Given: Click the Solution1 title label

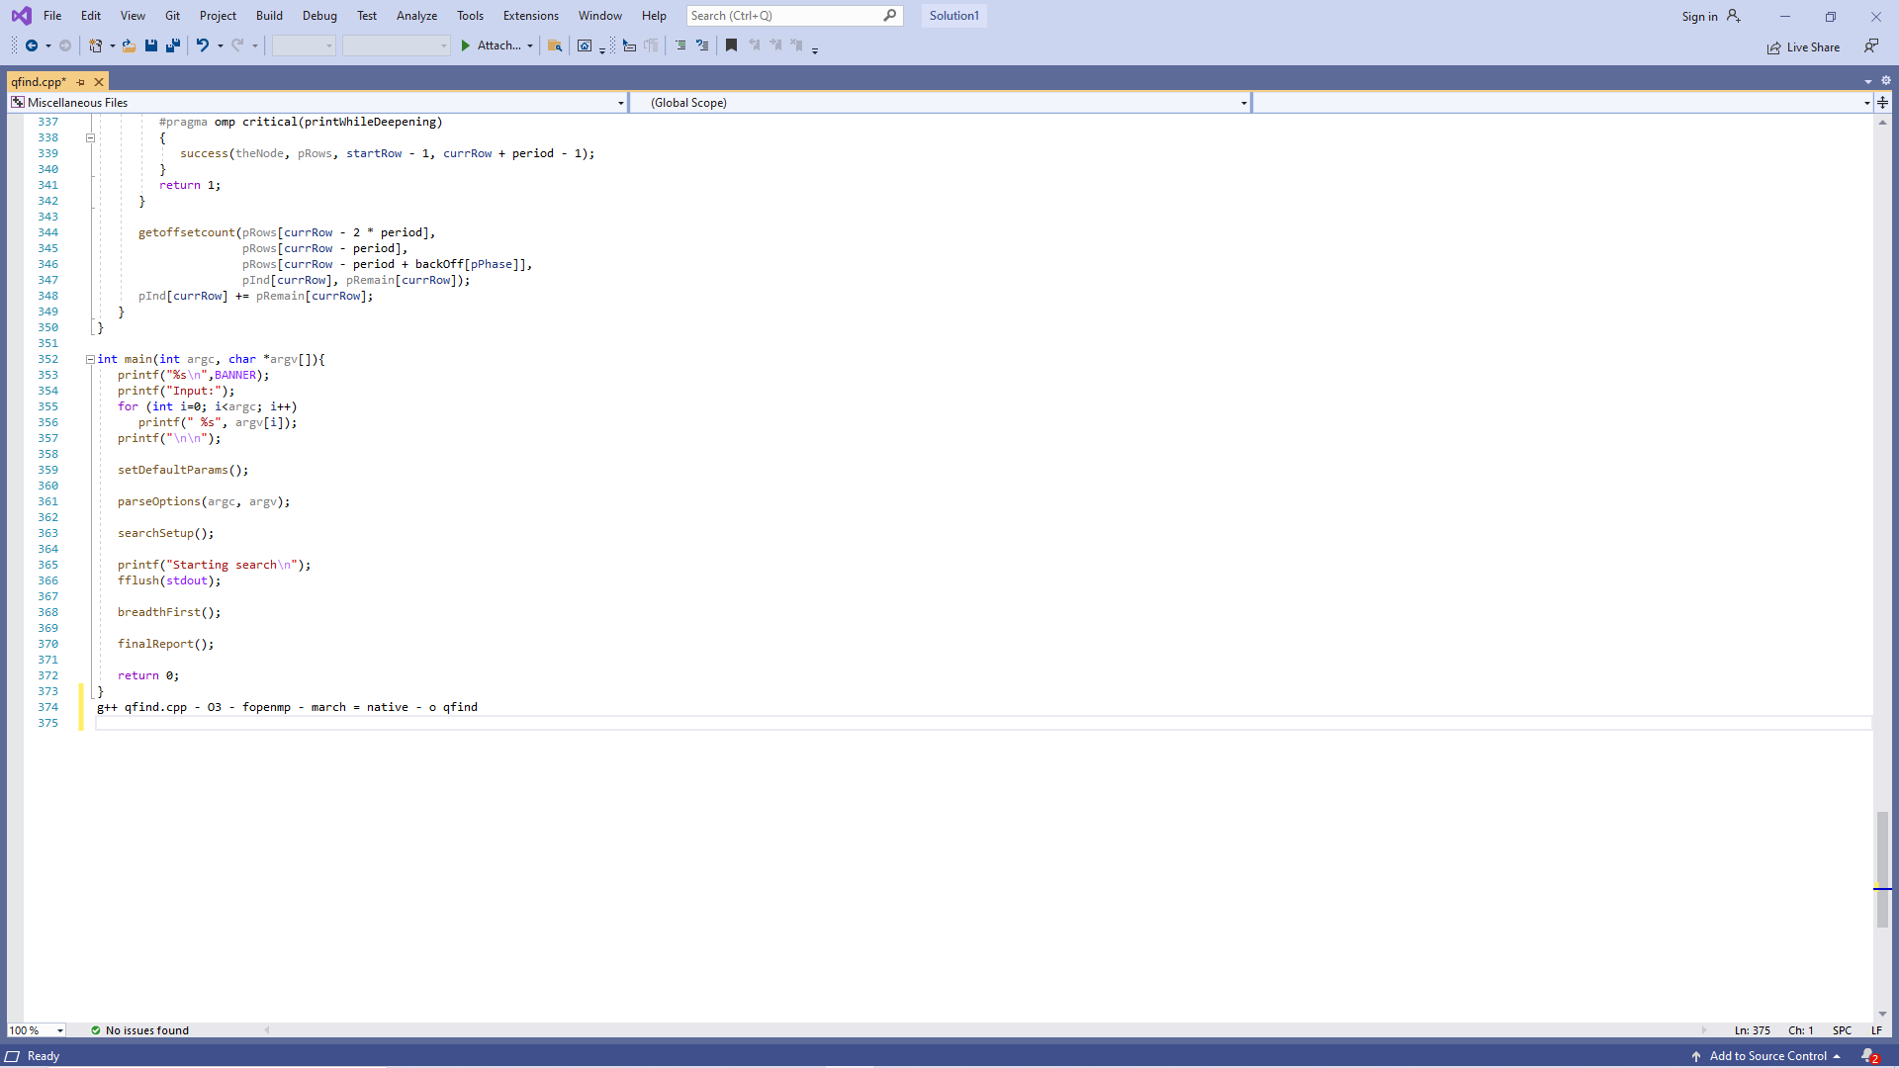Looking at the screenshot, I should click(x=954, y=16).
